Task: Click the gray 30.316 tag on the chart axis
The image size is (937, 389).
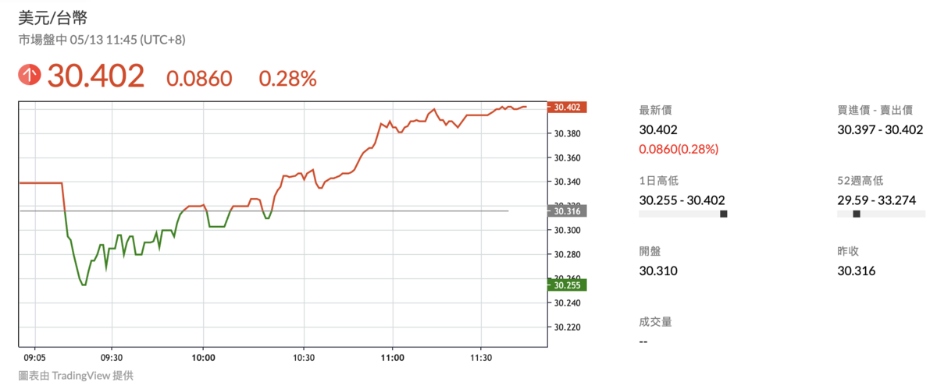Action: [x=567, y=211]
